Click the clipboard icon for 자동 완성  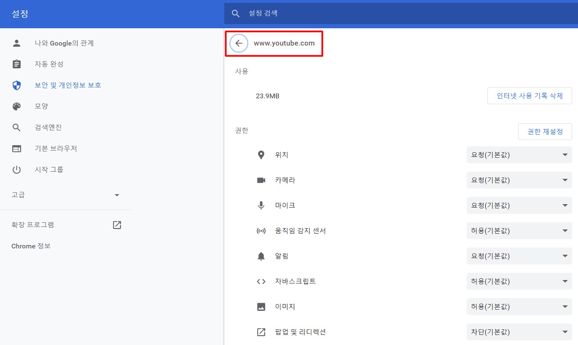[16, 64]
